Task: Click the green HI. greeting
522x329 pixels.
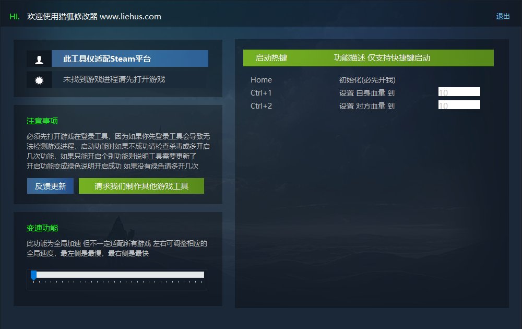Action: [15, 17]
